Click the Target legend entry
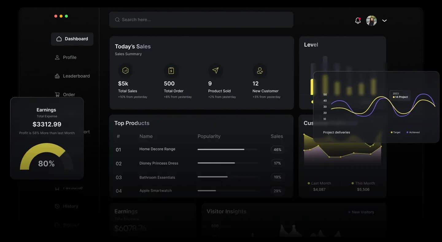The width and height of the screenshot is (442, 242). [395, 132]
